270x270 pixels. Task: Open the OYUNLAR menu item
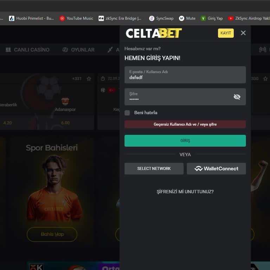(78, 50)
